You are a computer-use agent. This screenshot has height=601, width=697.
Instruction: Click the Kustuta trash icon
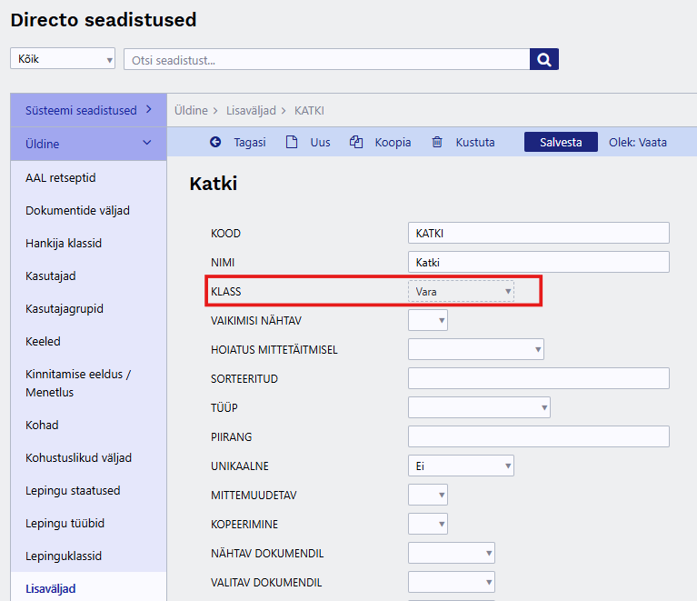437,143
